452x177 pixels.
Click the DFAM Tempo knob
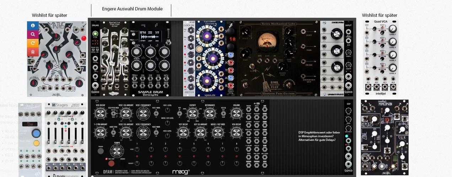click(x=118, y=152)
